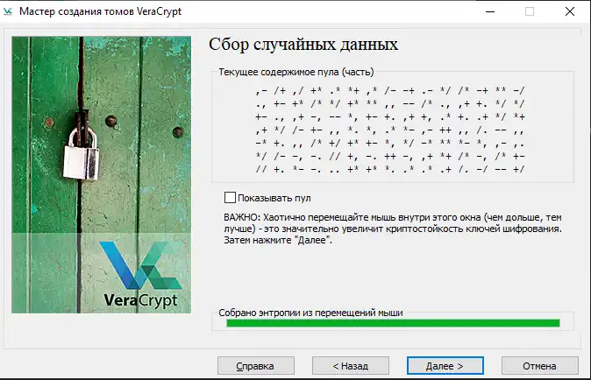
Task: Click the blue VeraCrypt logo emblem
Action: pos(139,266)
